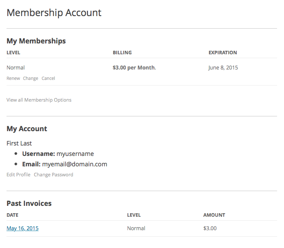Open the May 16, 2015 invoice
The height and width of the screenshot is (248, 284).
pos(23,228)
